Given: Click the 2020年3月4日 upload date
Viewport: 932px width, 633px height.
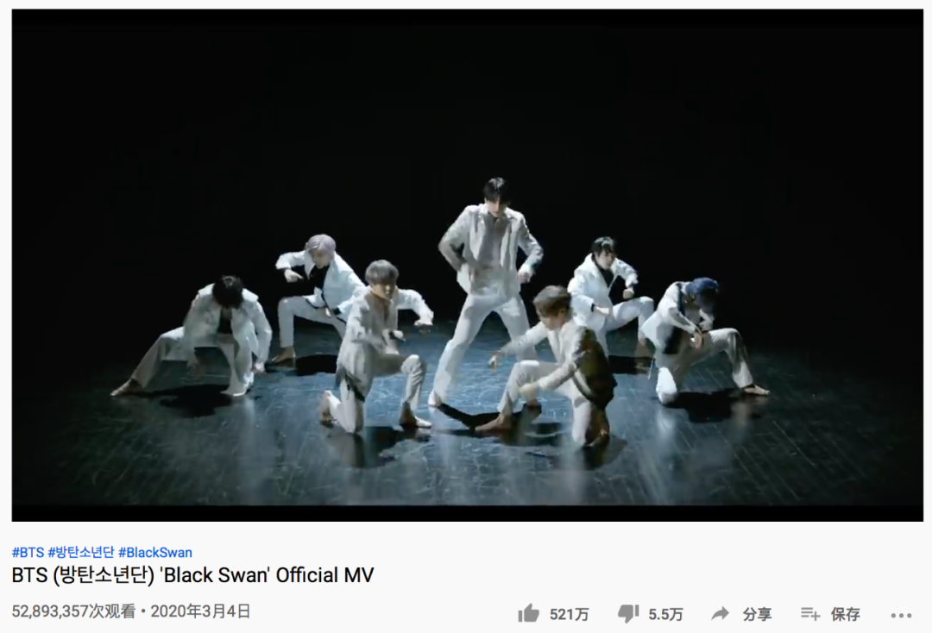Looking at the screenshot, I should click(200, 611).
